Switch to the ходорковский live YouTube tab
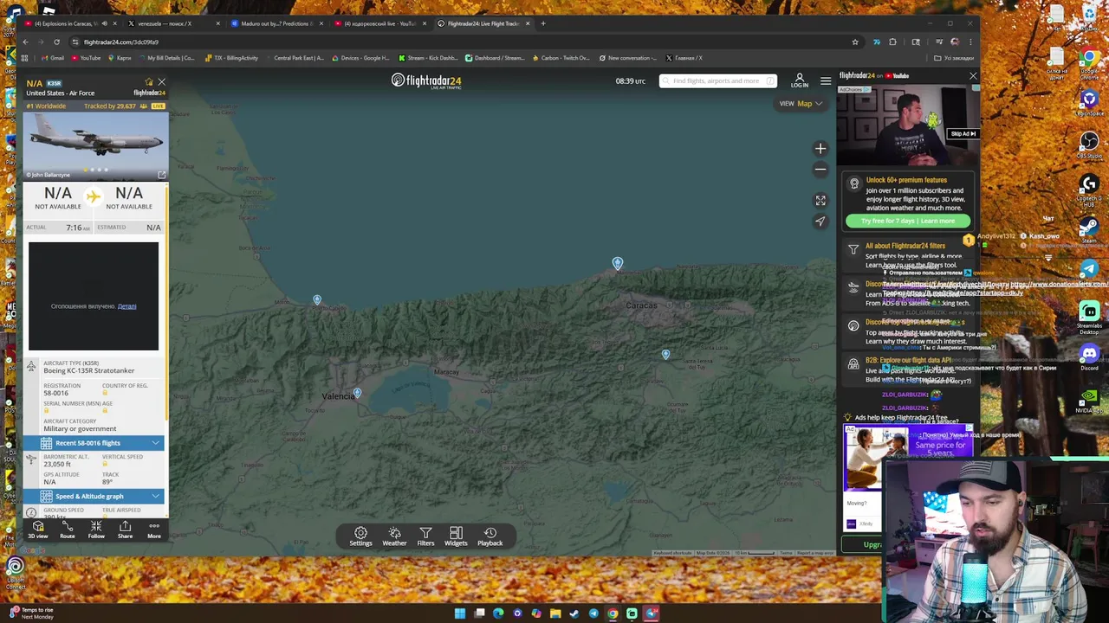This screenshot has height=623, width=1109. pyautogui.click(x=379, y=23)
